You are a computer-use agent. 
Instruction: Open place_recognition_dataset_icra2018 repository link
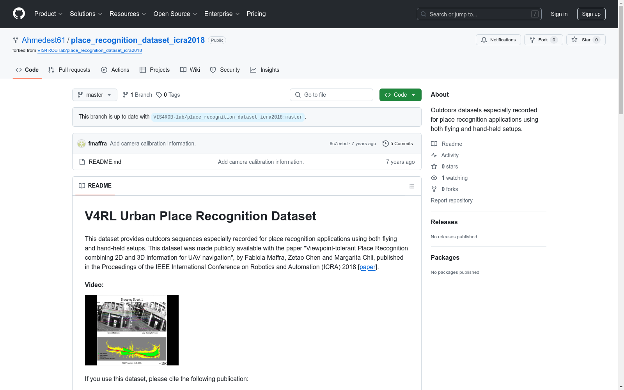pos(138,40)
